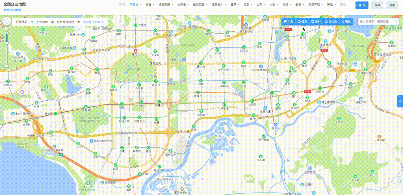Click the 保存 save button
The image size is (403, 195).
377,5
